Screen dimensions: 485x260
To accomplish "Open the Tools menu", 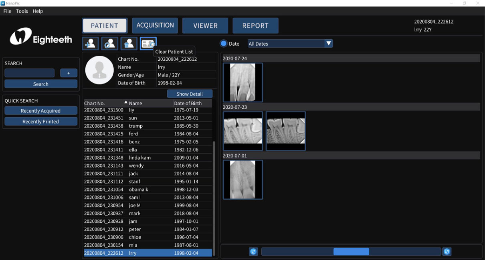I will point(22,11).
